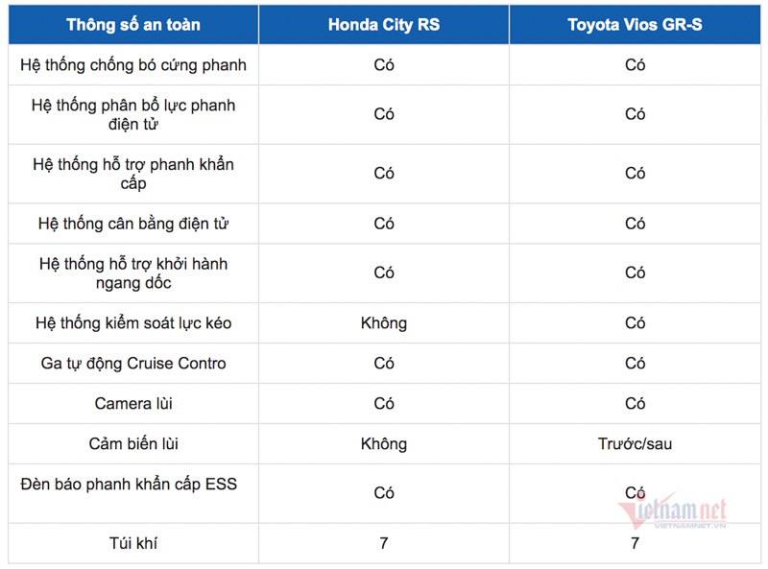Click 'Hệ thống chống bó cứng phanh' row label

click(133, 65)
